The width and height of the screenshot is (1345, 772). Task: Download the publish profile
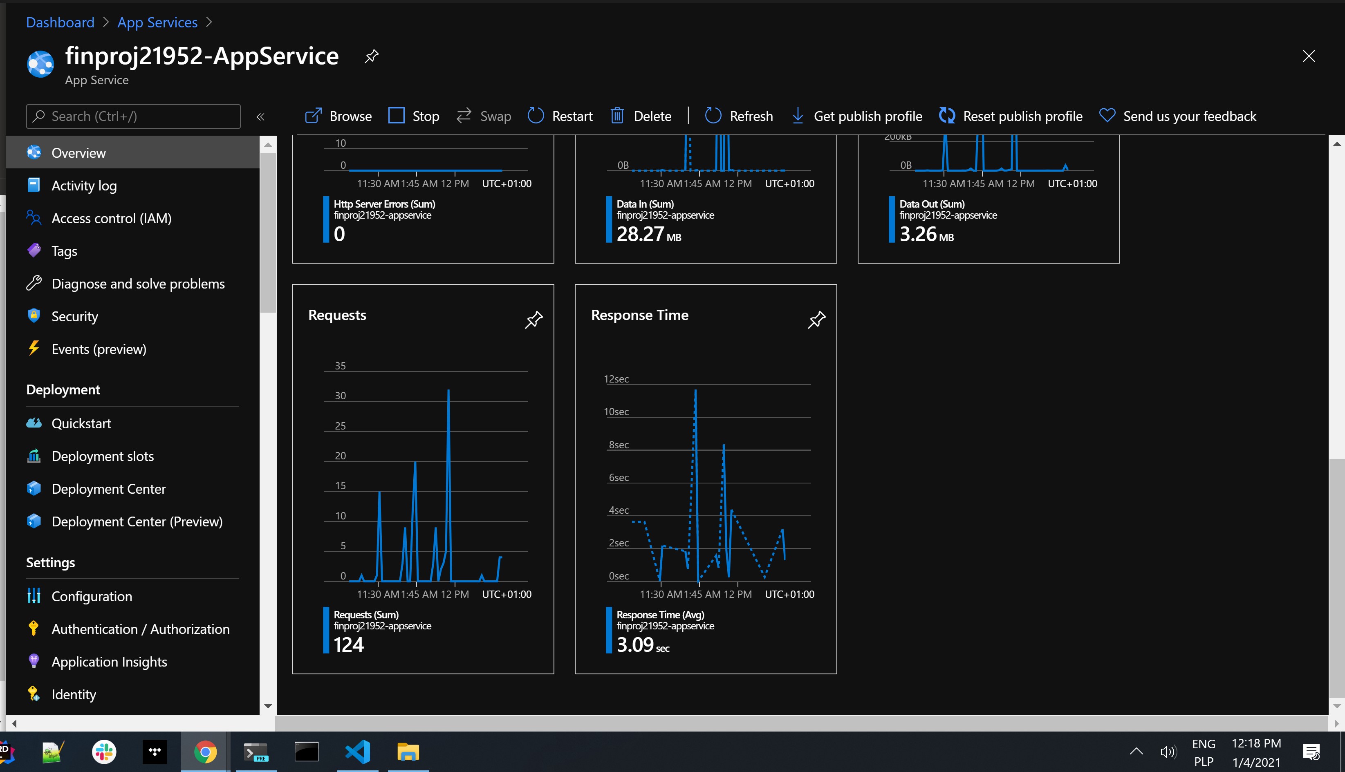[856, 116]
